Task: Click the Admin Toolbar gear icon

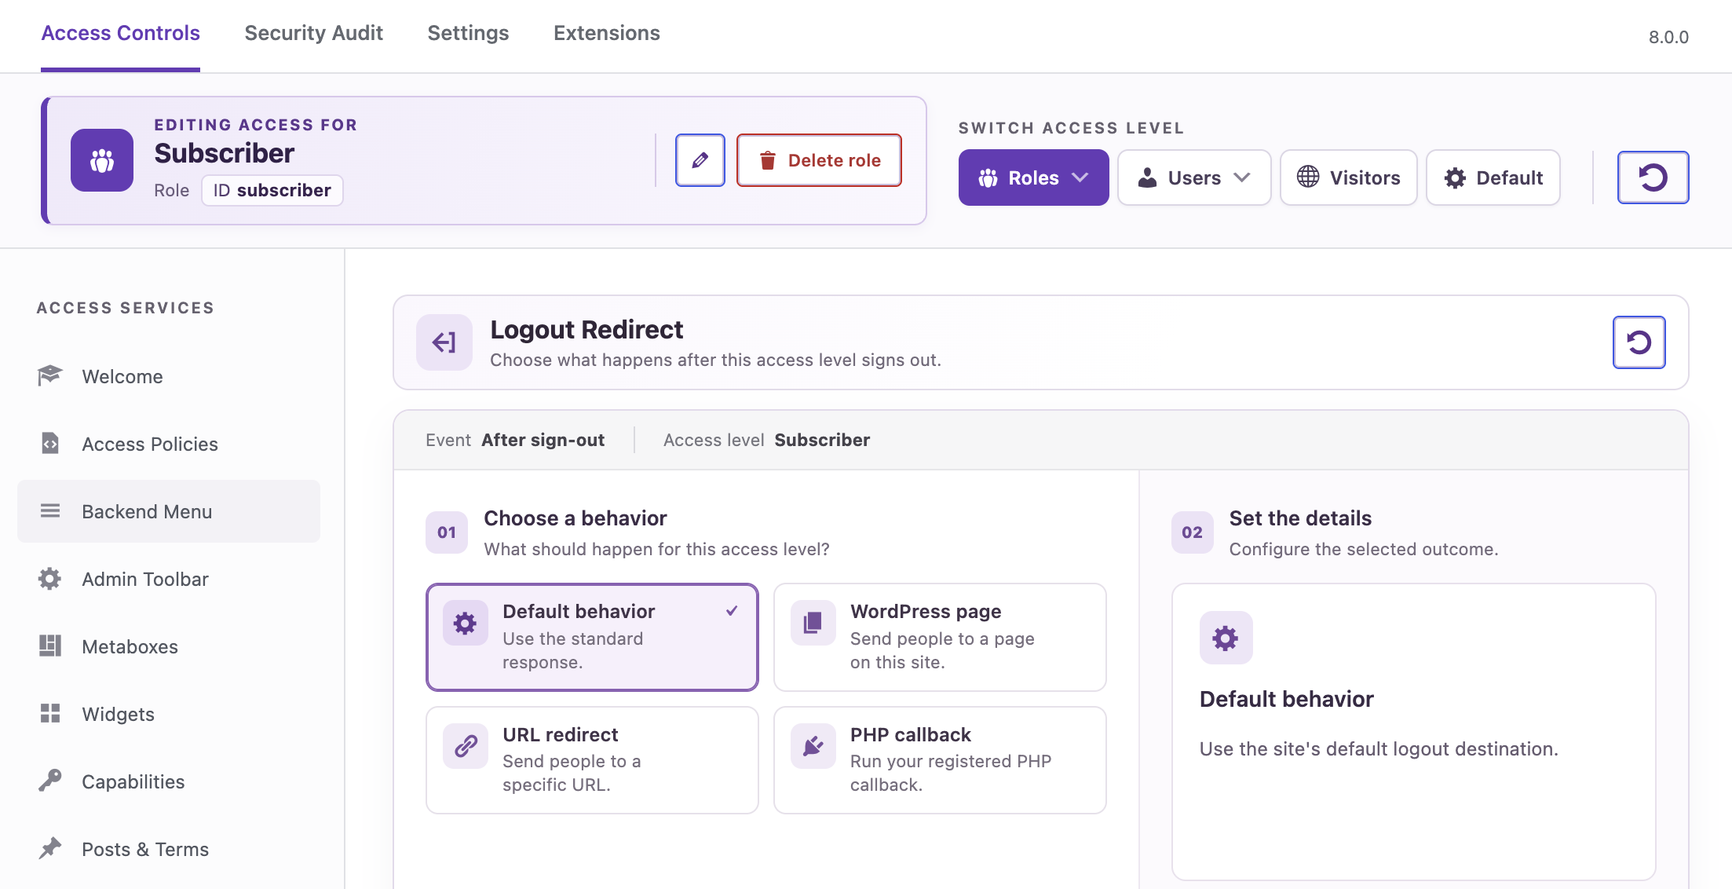Action: pos(50,579)
